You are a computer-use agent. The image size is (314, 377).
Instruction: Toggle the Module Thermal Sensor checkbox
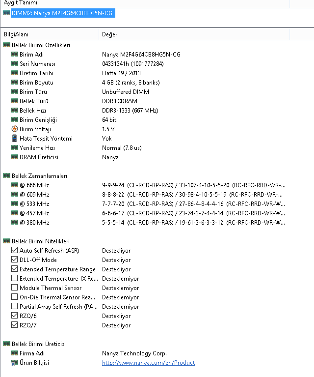(14, 288)
